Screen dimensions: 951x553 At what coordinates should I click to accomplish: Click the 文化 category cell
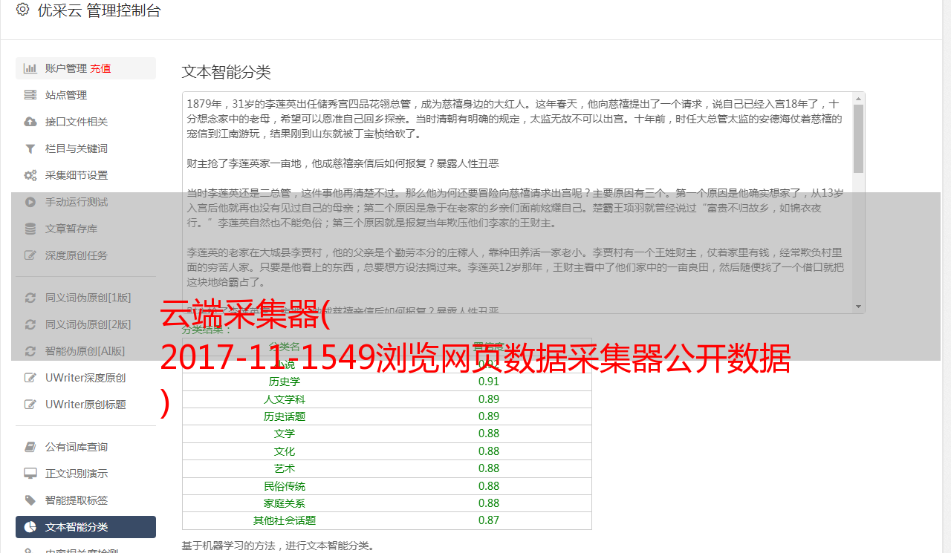[285, 451]
